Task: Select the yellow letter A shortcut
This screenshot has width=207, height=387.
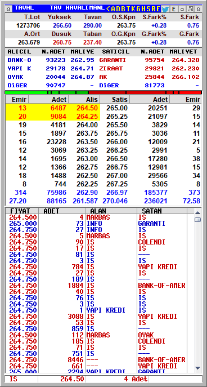Action: pyautogui.click(x=114, y=9)
